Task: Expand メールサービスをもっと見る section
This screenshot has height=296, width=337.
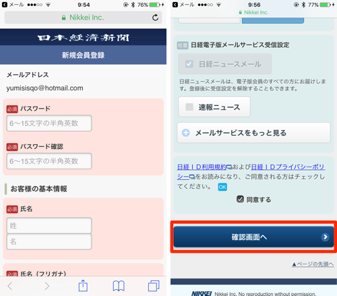Action: 253,133
